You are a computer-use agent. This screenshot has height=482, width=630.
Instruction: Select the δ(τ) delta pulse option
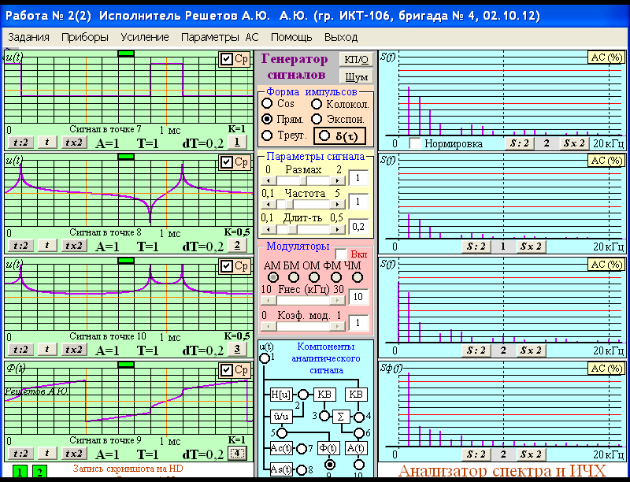pyautogui.click(x=324, y=135)
